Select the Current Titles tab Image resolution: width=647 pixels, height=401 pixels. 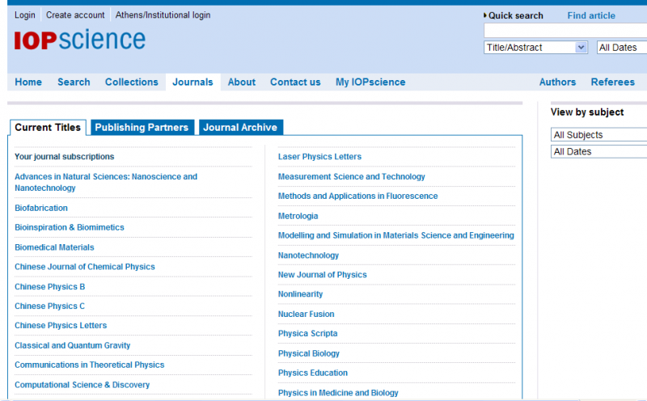tap(48, 128)
